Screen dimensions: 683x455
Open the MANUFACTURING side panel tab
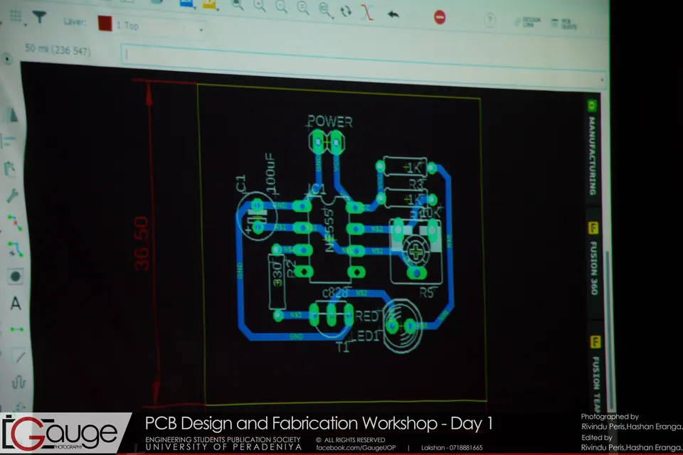pos(592,149)
